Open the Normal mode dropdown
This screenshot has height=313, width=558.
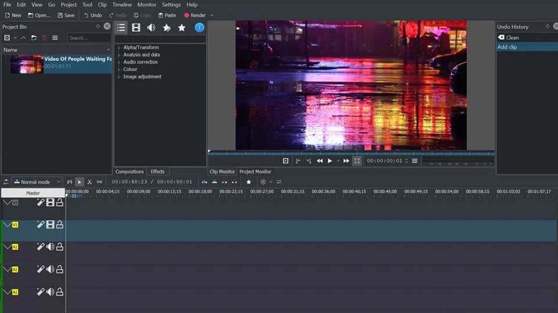(37, 181)
